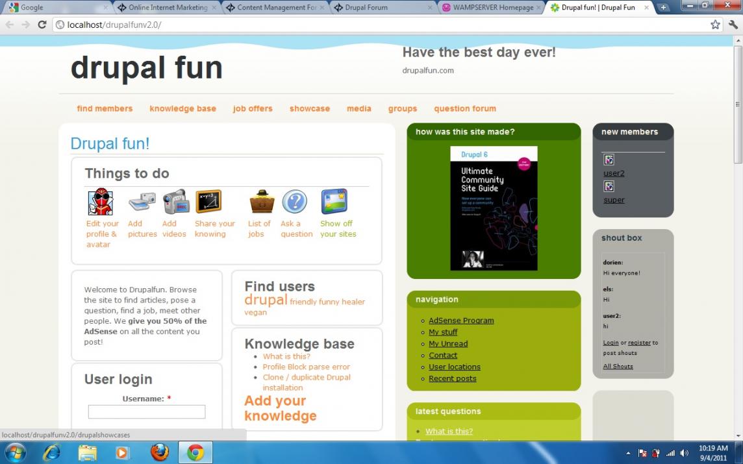Click the Chrome icon in the taskbar
The image size is (743, 464).
tap(195, 452)
